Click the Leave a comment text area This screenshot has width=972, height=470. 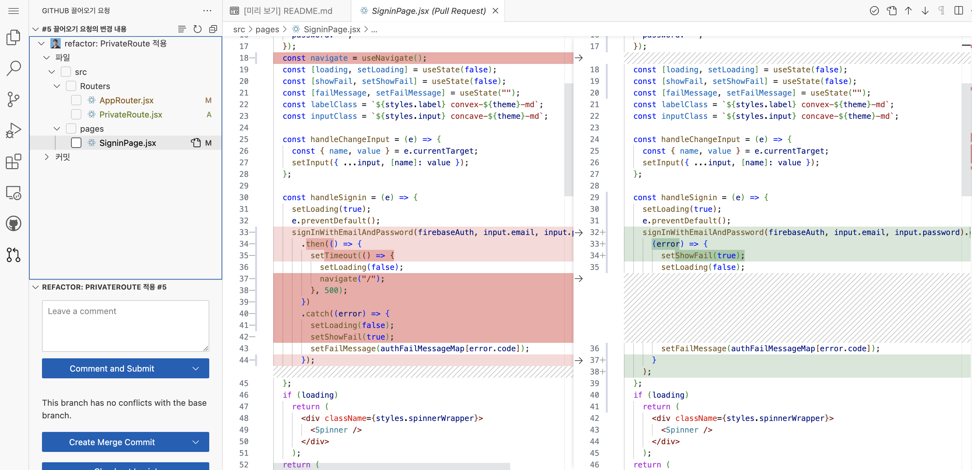coord(125,326)
